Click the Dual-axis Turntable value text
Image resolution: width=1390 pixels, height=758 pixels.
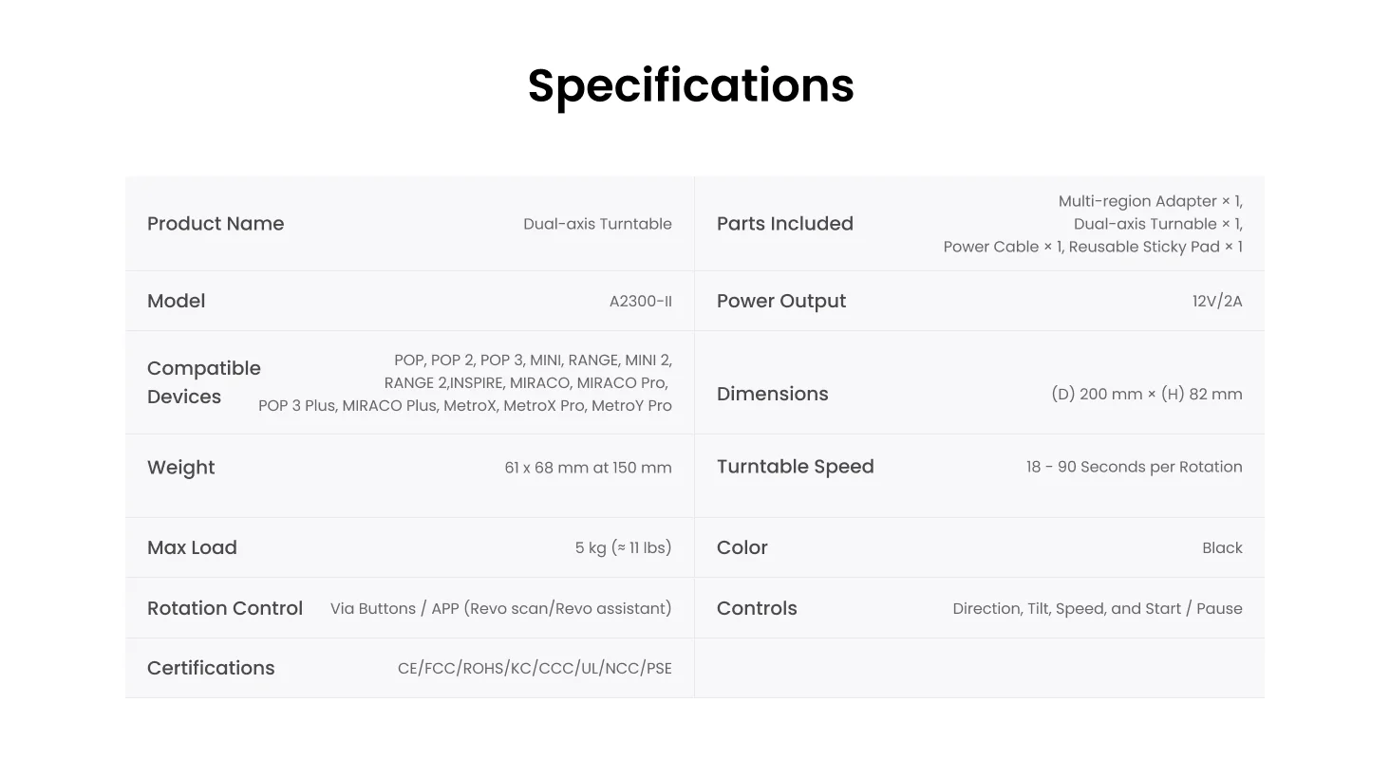[597, 224]
